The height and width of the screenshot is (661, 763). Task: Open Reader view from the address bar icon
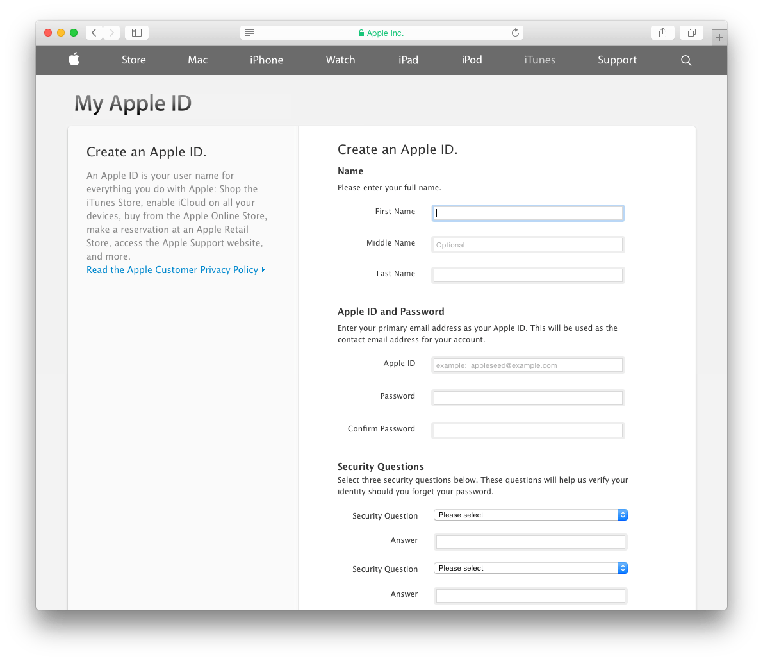(250, 33)
